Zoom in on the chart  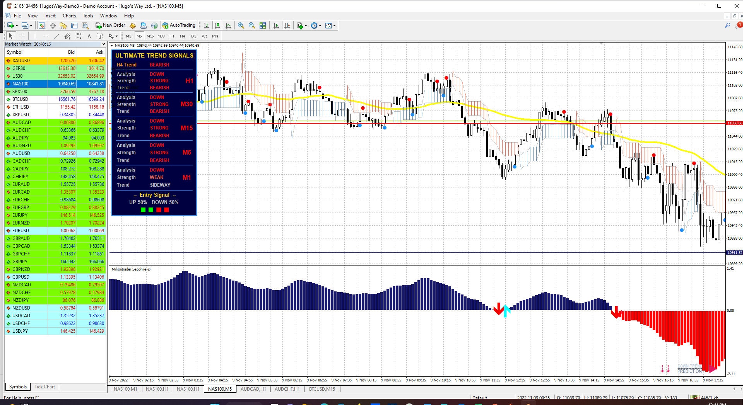click(241, 26)
